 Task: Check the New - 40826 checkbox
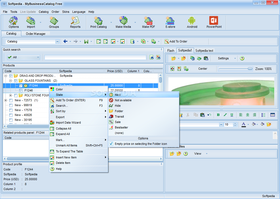11,115
